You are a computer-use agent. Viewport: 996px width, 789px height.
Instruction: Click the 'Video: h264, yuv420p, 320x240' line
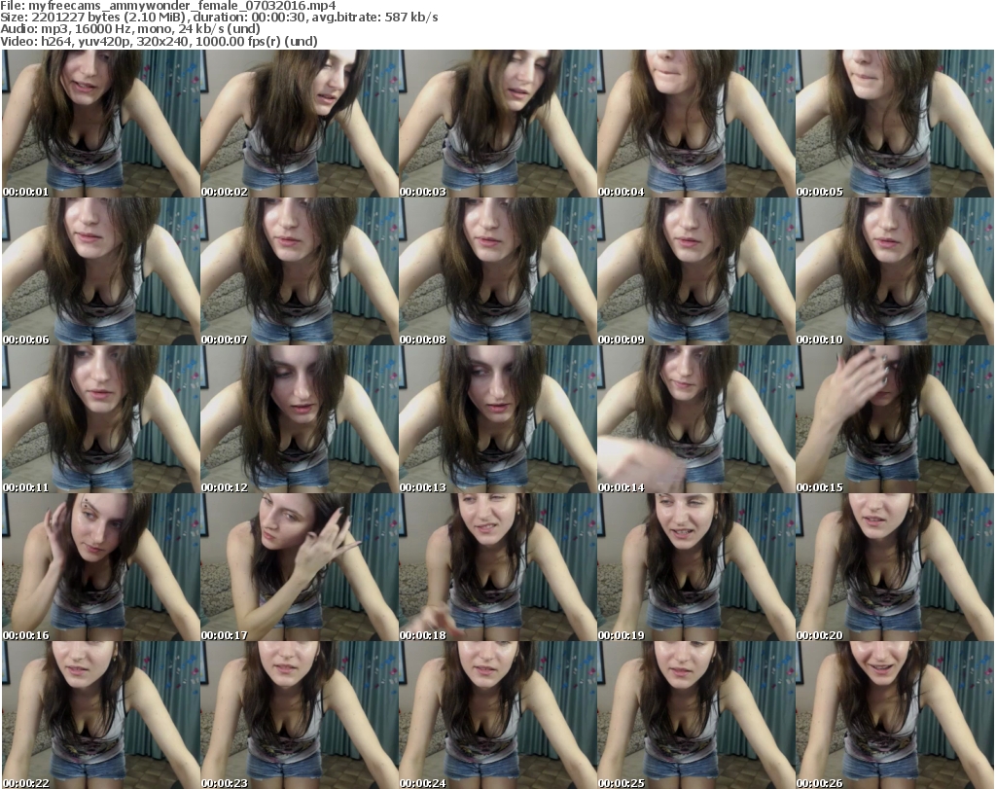pyautogui.click(x=159, y=41)
